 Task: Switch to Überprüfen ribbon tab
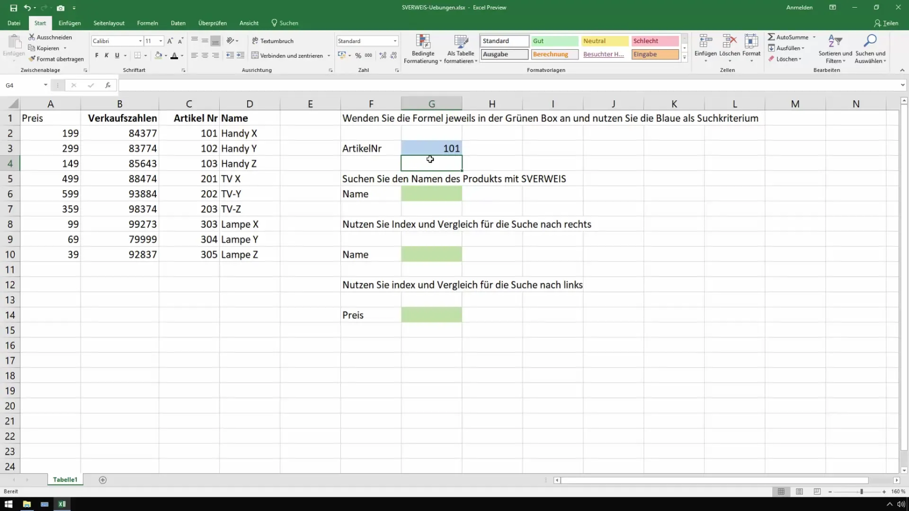click(212, 23)
